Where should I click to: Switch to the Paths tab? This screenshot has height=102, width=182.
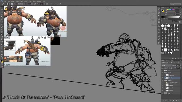(x=172, y=61)
